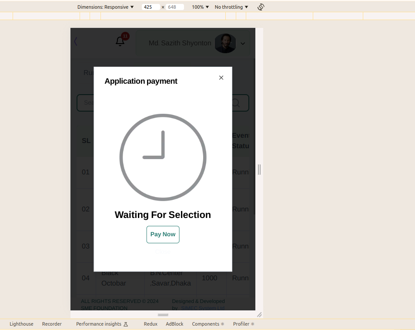
Task: Switch to the Lighthouse tab
Action: tap(21, 324)
